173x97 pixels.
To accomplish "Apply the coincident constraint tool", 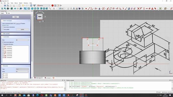I will pos(138,8).
